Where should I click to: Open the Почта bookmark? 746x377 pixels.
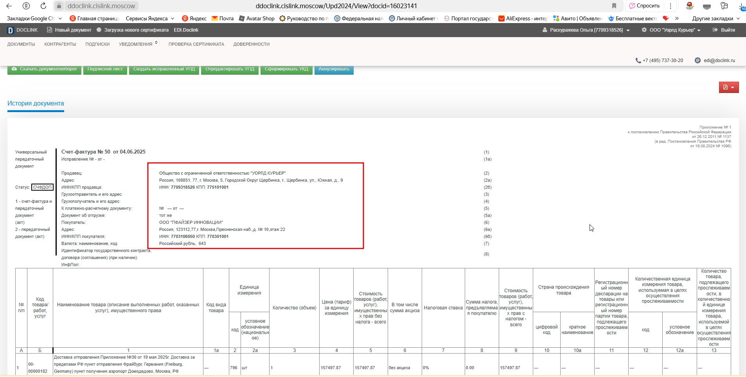[x=223, y=18]
